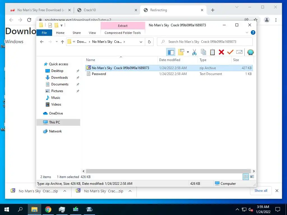The height and width of the screenshot is (215, 287).
Task: Open Chrome three-dot menu
Action: click(x=276, y=20)
